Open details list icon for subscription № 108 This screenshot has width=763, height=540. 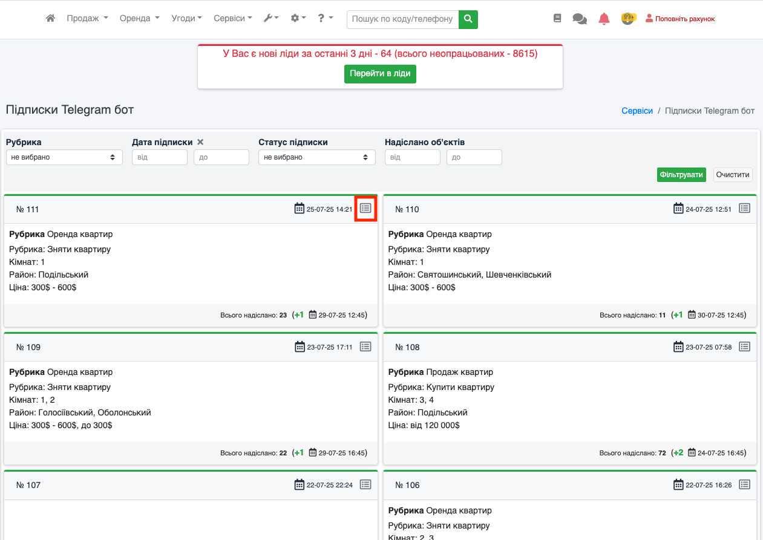click(x=744, y=346)
